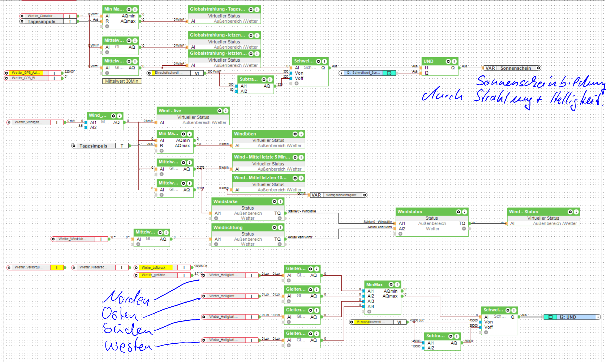Click gear icon on Windstärke block

(274, 202)
